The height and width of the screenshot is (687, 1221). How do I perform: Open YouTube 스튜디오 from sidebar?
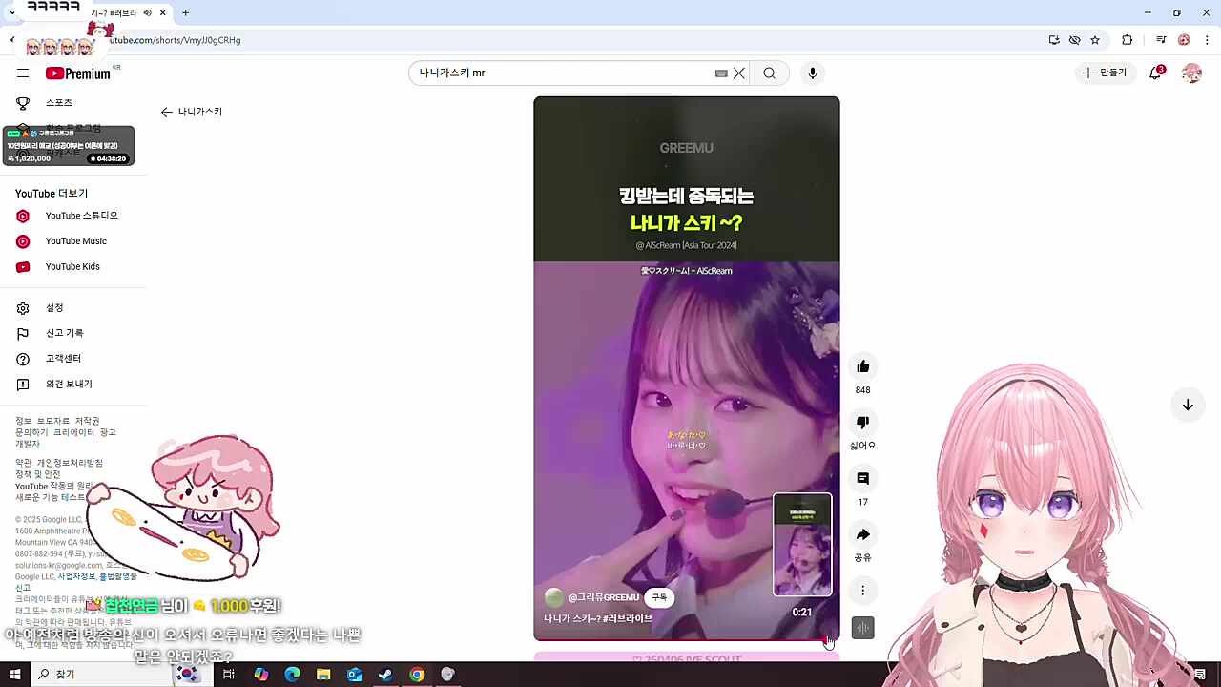coord(81,216)
